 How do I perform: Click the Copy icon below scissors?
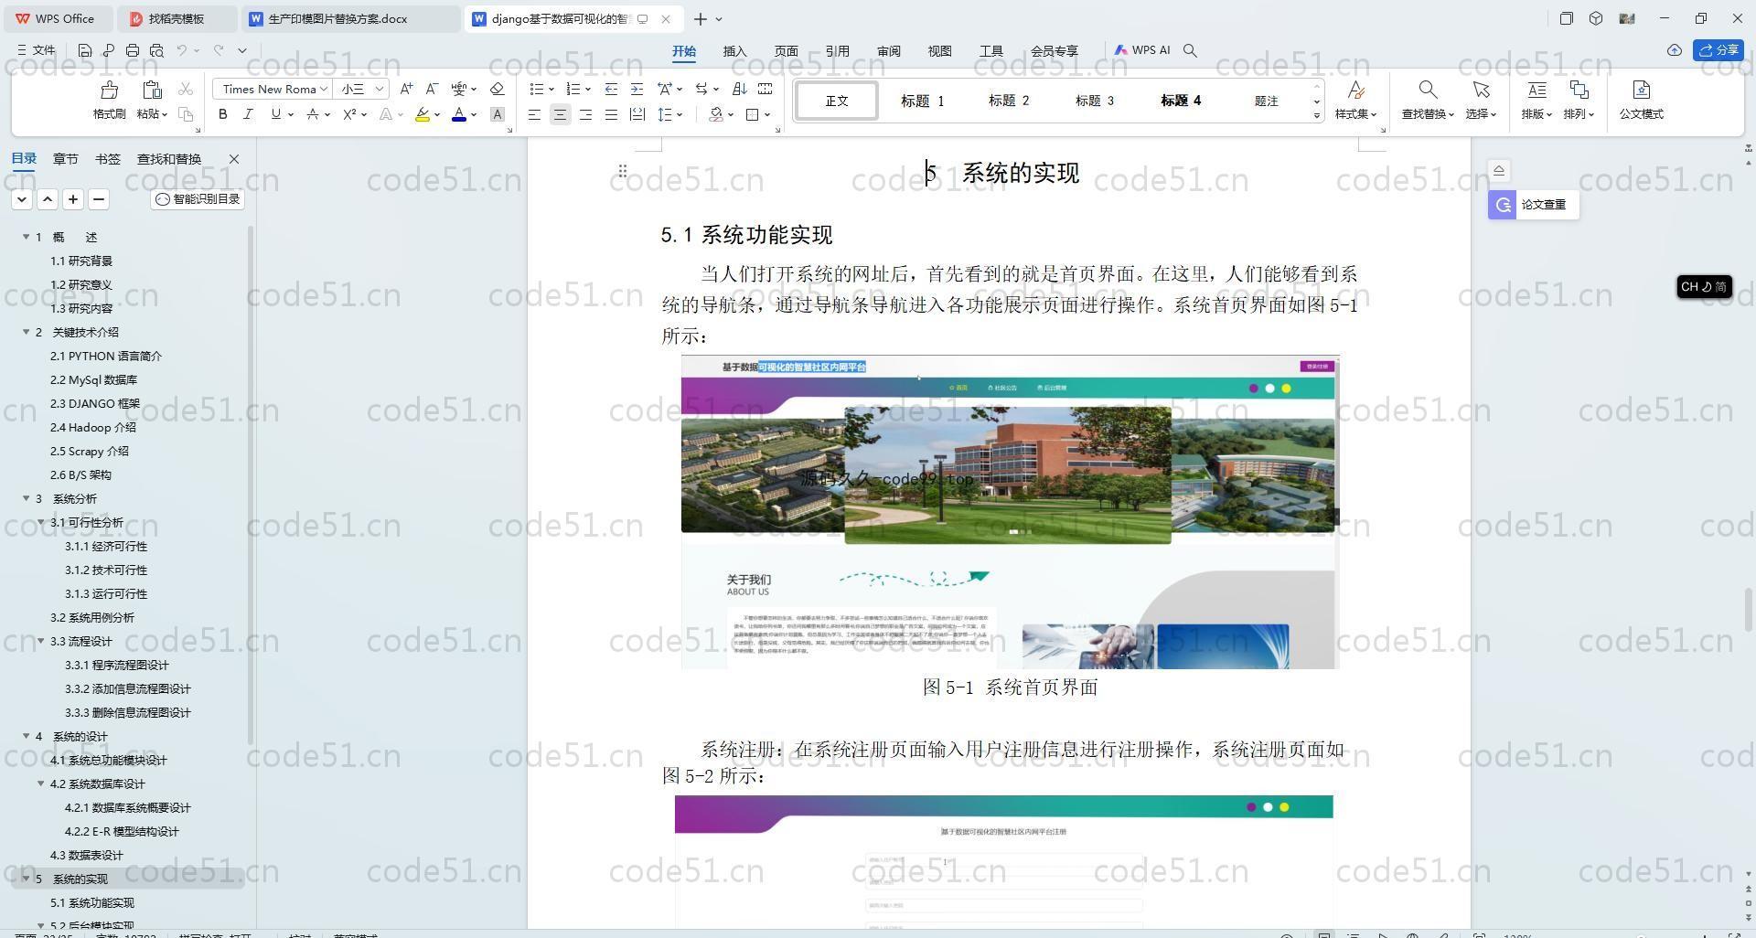186,114
